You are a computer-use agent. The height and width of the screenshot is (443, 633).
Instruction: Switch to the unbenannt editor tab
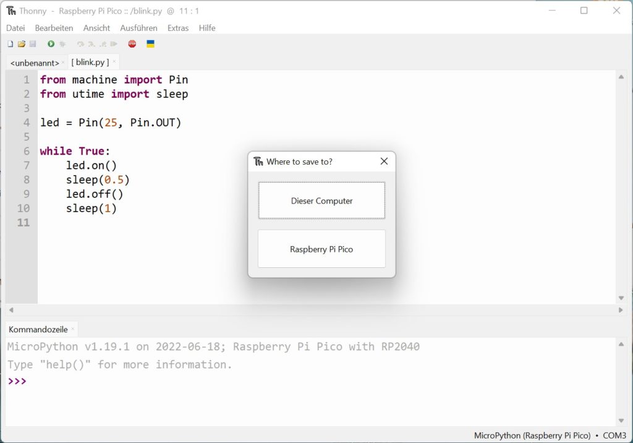35,63
